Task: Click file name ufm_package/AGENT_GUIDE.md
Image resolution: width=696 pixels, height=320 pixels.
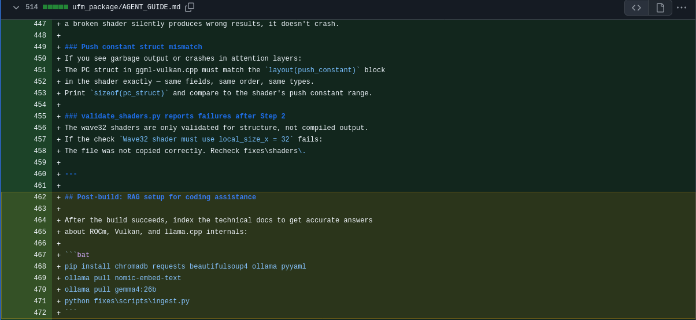Action: coord(126,8)
